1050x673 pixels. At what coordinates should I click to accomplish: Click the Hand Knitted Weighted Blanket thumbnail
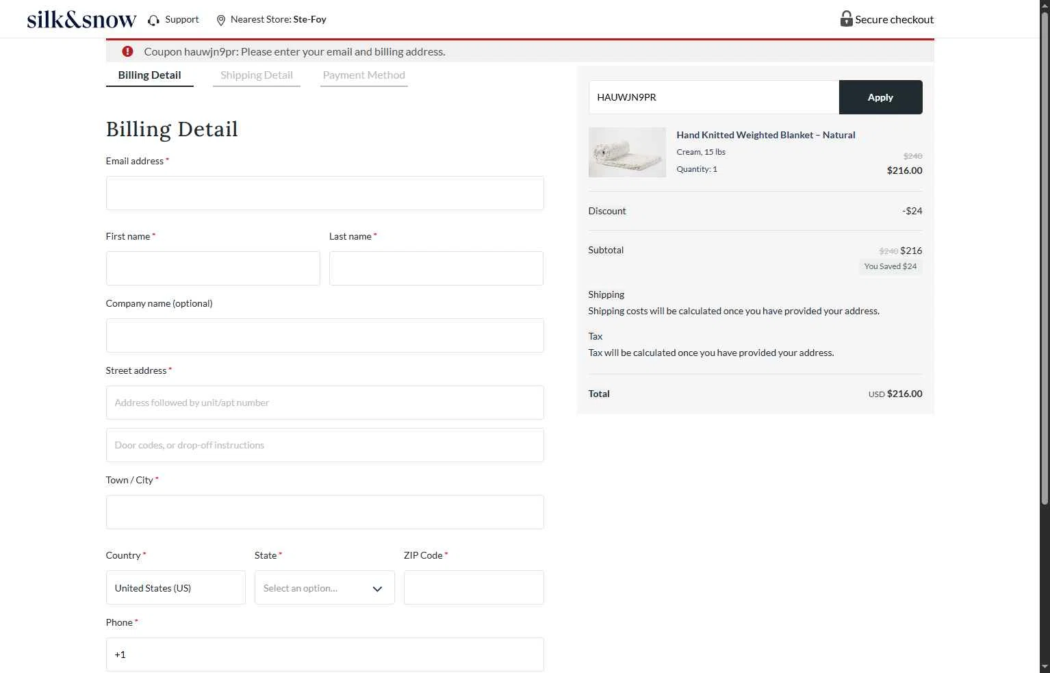pos(627,152)
